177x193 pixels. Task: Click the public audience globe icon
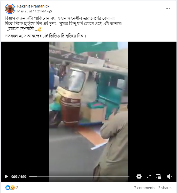[50, 11]
